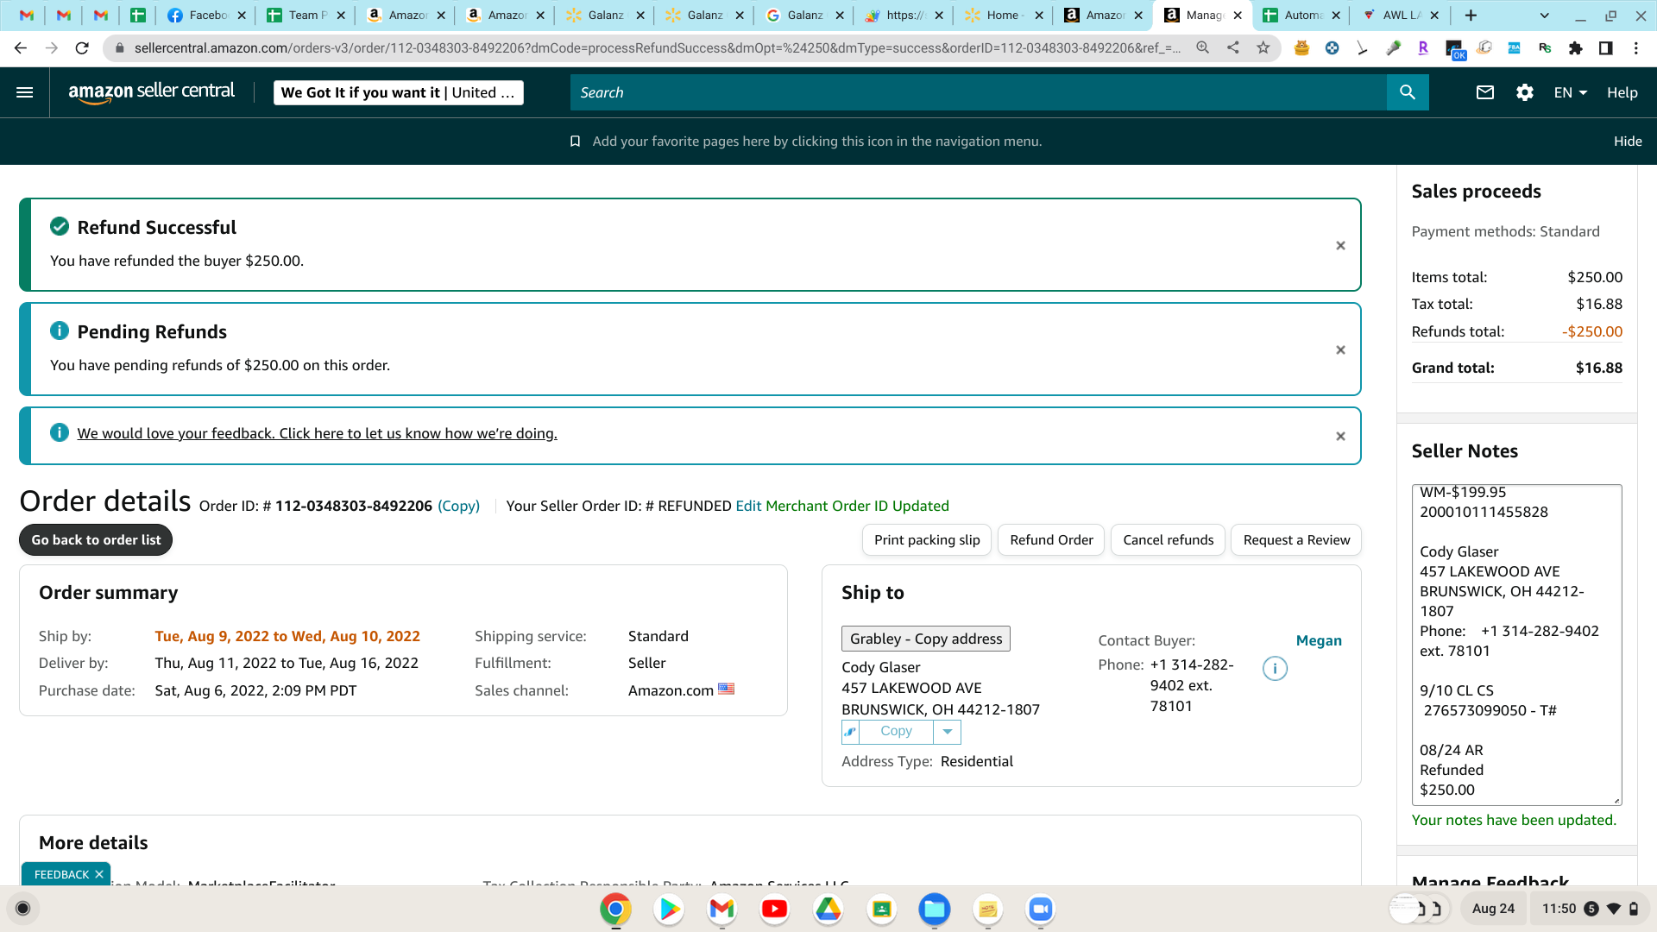This screenshot has width=1657, height=932.
Task: Dismiss the Refund Successful alert
Action: click(x=1340, y=246)
